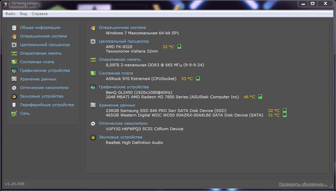The width and height of the screenshot is (336, 191).
Task: Click the motherboard icon next to Системная плата in the sidebar
Action: point(14,62)
